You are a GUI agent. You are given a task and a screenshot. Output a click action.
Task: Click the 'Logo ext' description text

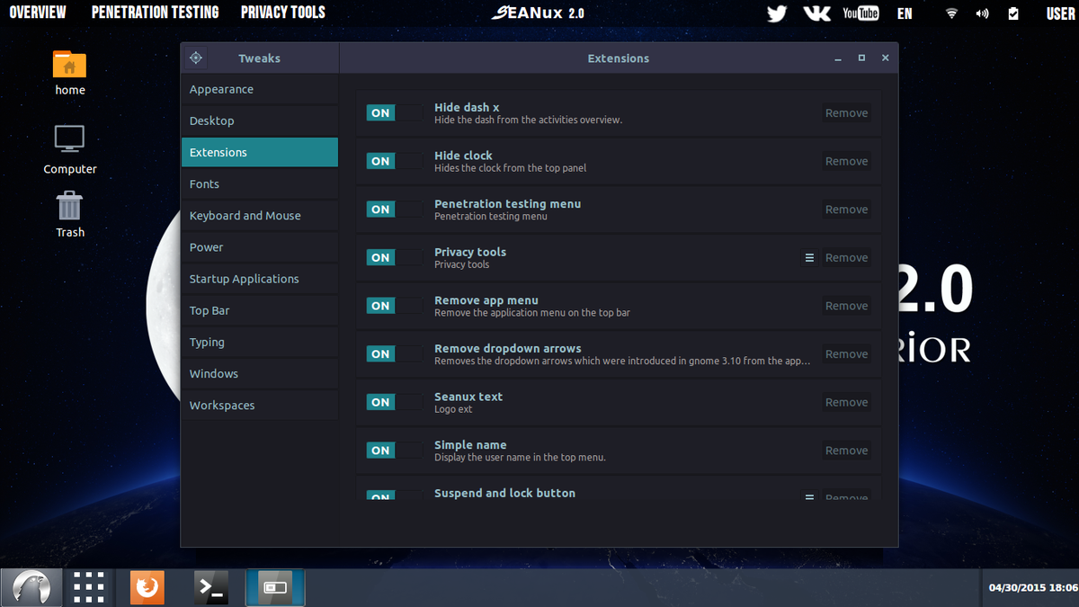(453, 409)
